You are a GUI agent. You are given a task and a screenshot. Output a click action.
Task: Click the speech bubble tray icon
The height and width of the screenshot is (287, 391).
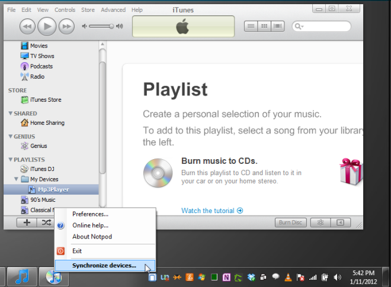pyautogui.click(x=275, y=276)
